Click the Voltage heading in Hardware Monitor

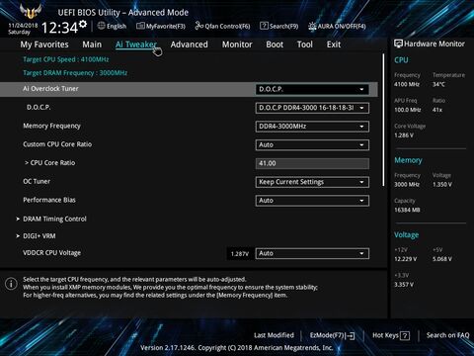pyautogui.click(x=407, y=234)
